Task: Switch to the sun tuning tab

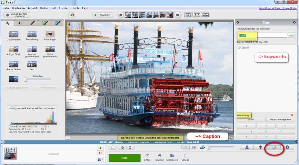Action: pyautogui.click(x=20, y=23)
